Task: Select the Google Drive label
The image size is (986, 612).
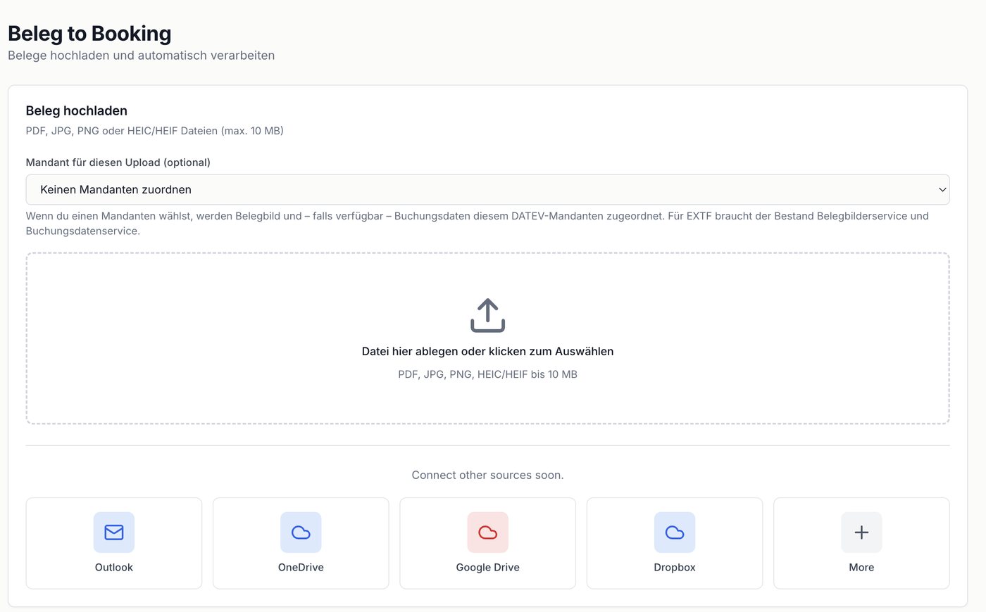Action: 487,568
